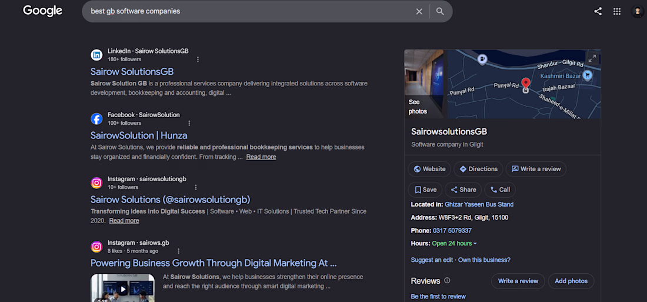647x302 pixels.
Task: Click Add photos button
Action: (571, 281)
